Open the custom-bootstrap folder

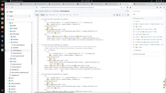point(16,83)
